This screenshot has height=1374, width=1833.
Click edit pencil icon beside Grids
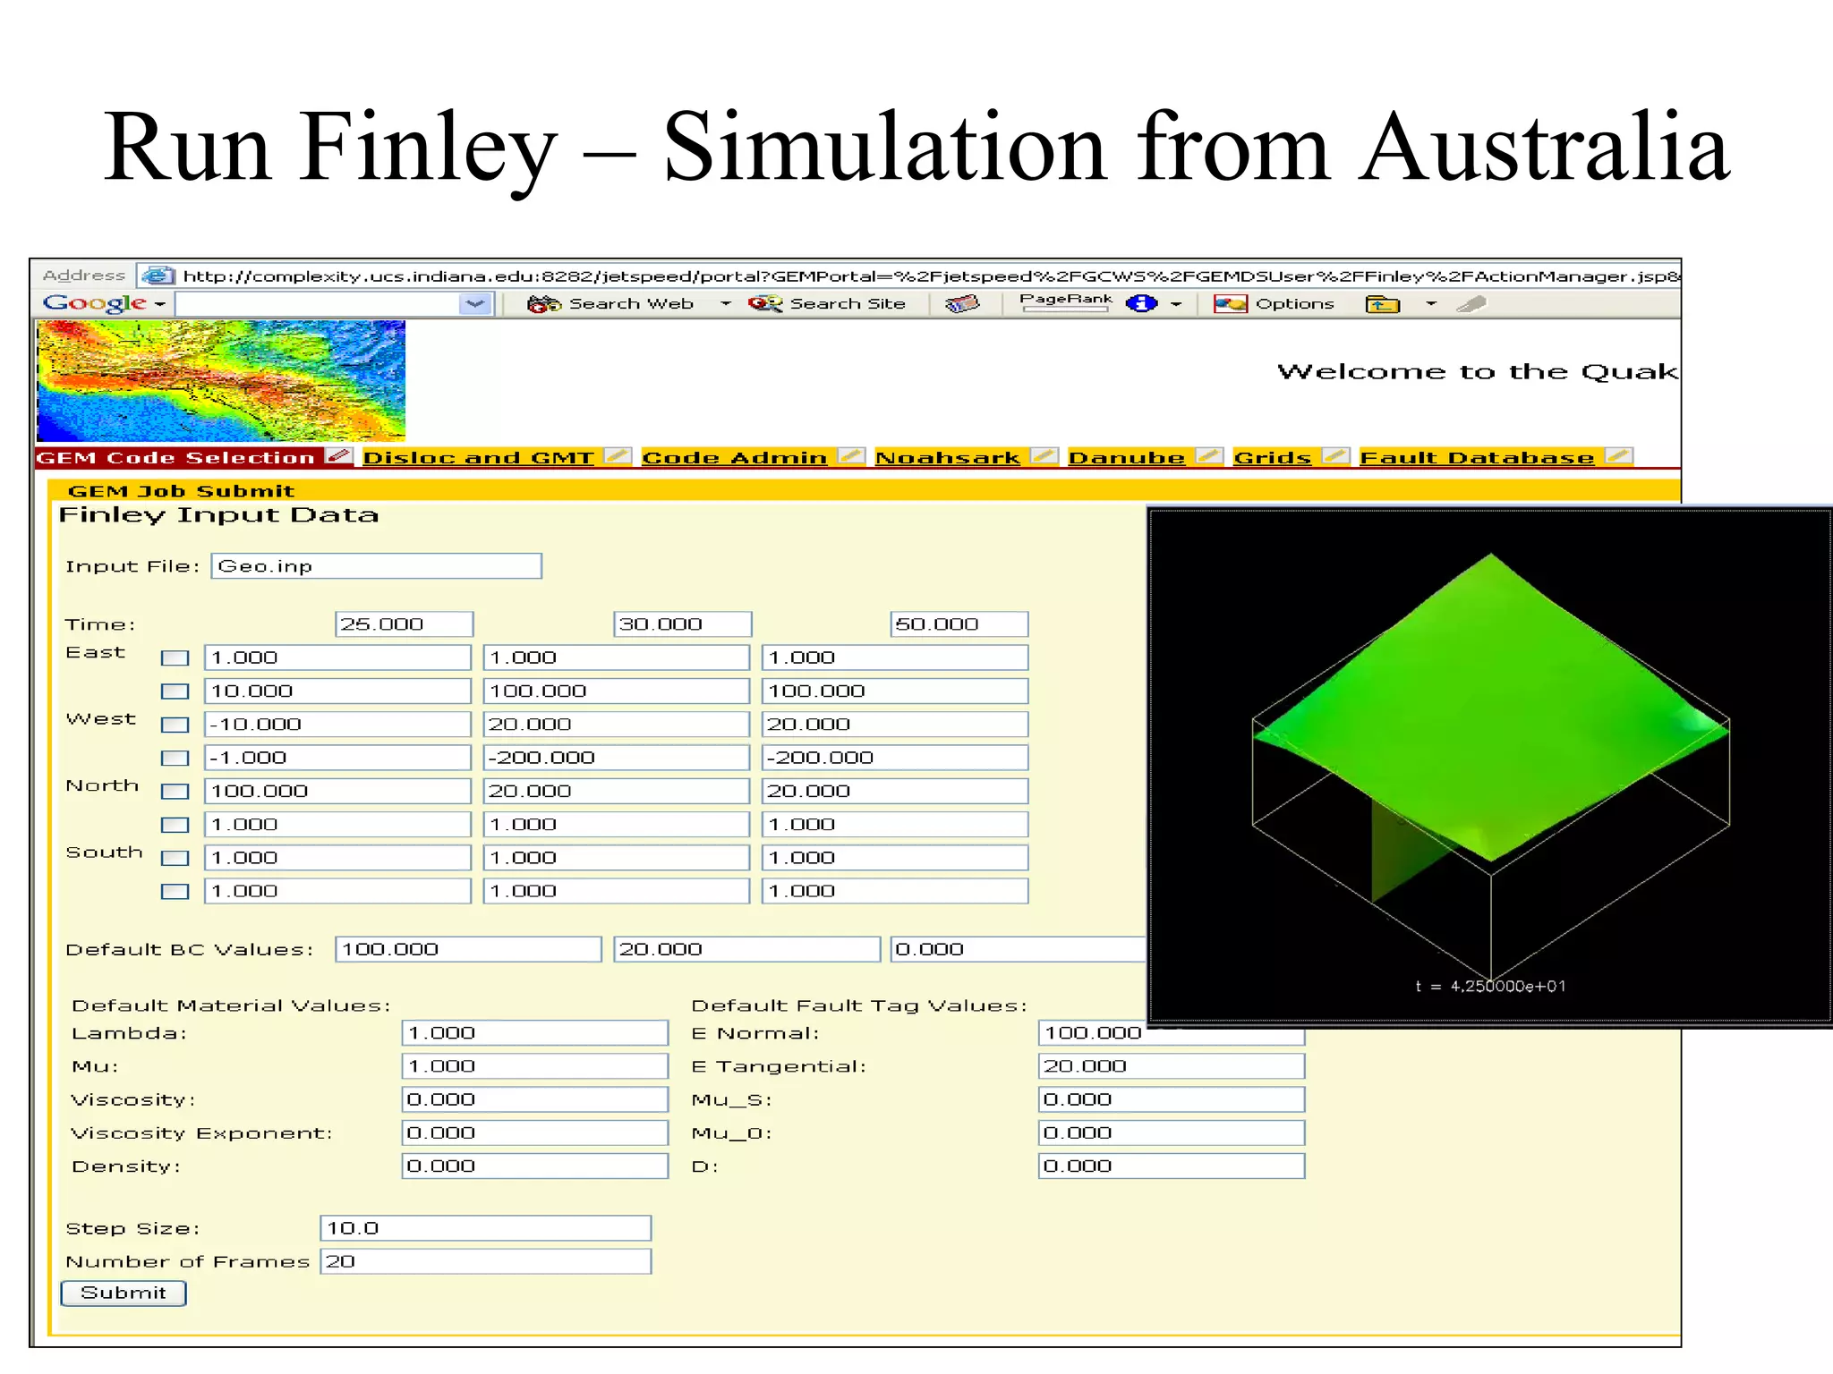point(1335,456)
